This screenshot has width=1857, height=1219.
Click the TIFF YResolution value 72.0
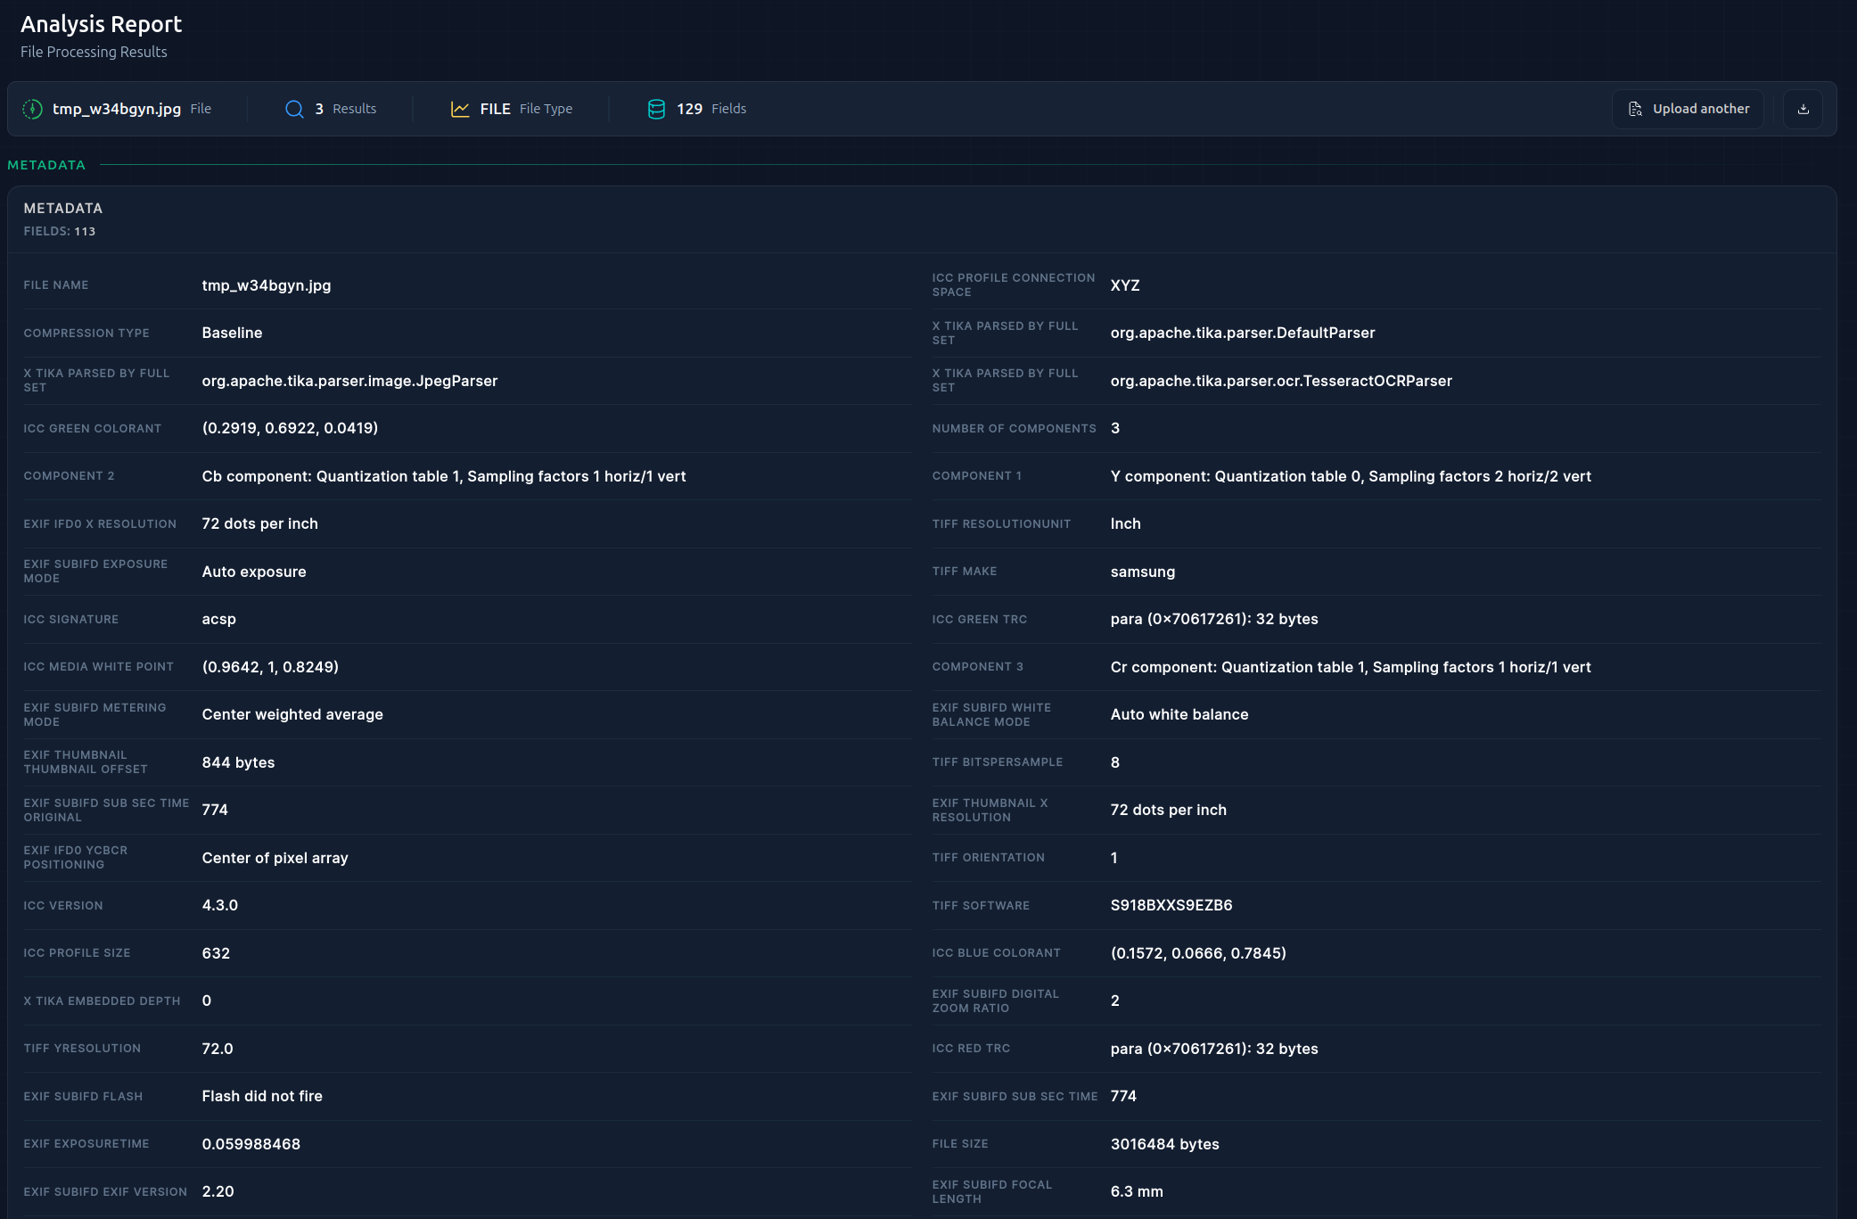click(x=218, y=1049)
